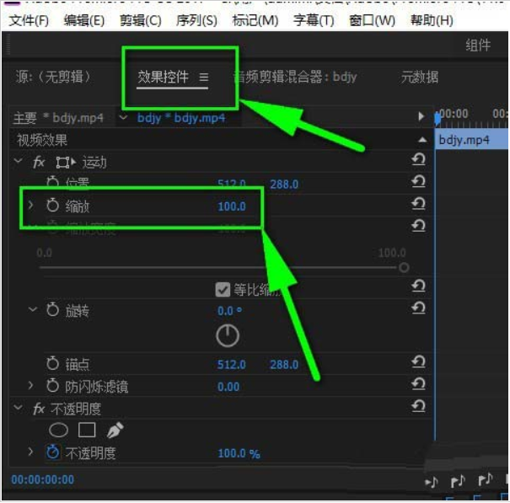The width and height of the screenshot is (510, 503).
Task: Click the 不透明度 value 100.0 %
Action: 239,453
